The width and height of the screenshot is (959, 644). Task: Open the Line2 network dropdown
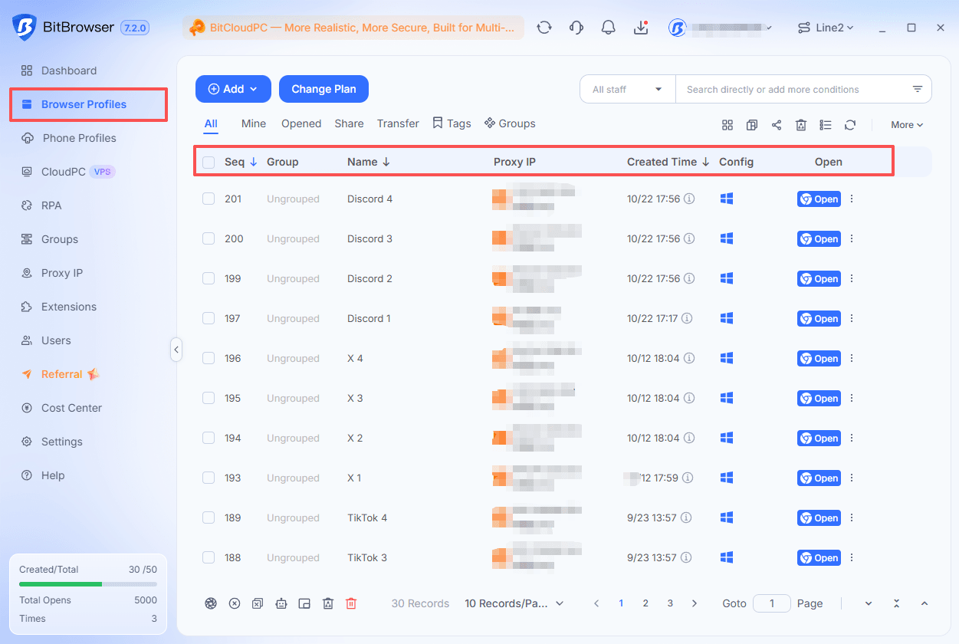pyautogui.click(x=826, y=28)
